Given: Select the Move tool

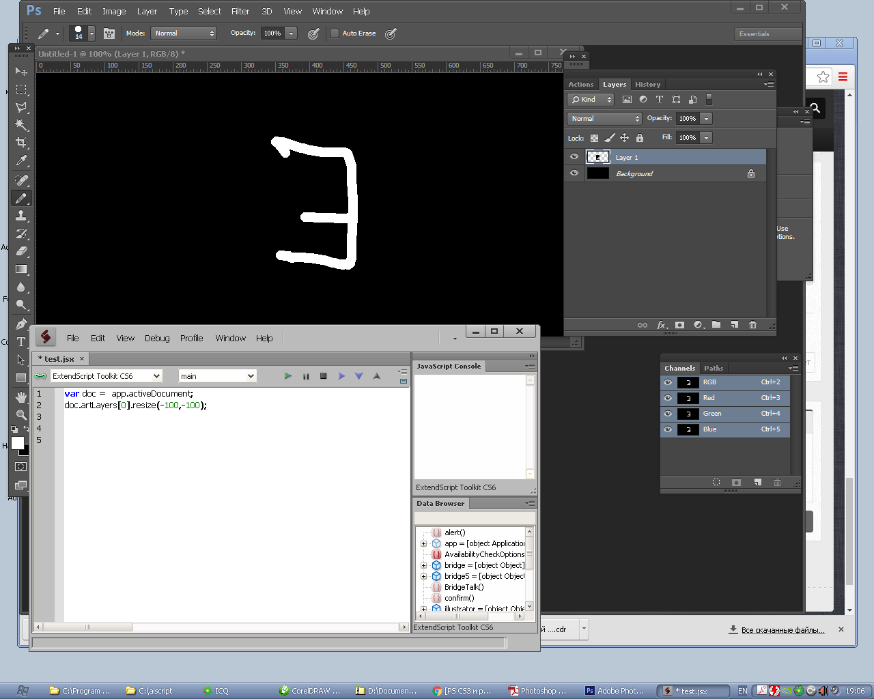Looking at the screenshot, I should point(21,72).
